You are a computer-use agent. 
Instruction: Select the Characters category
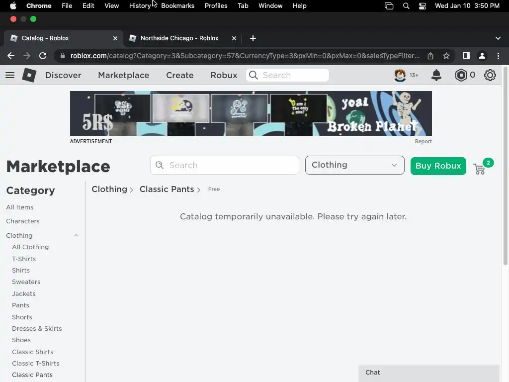pos(23,221)
